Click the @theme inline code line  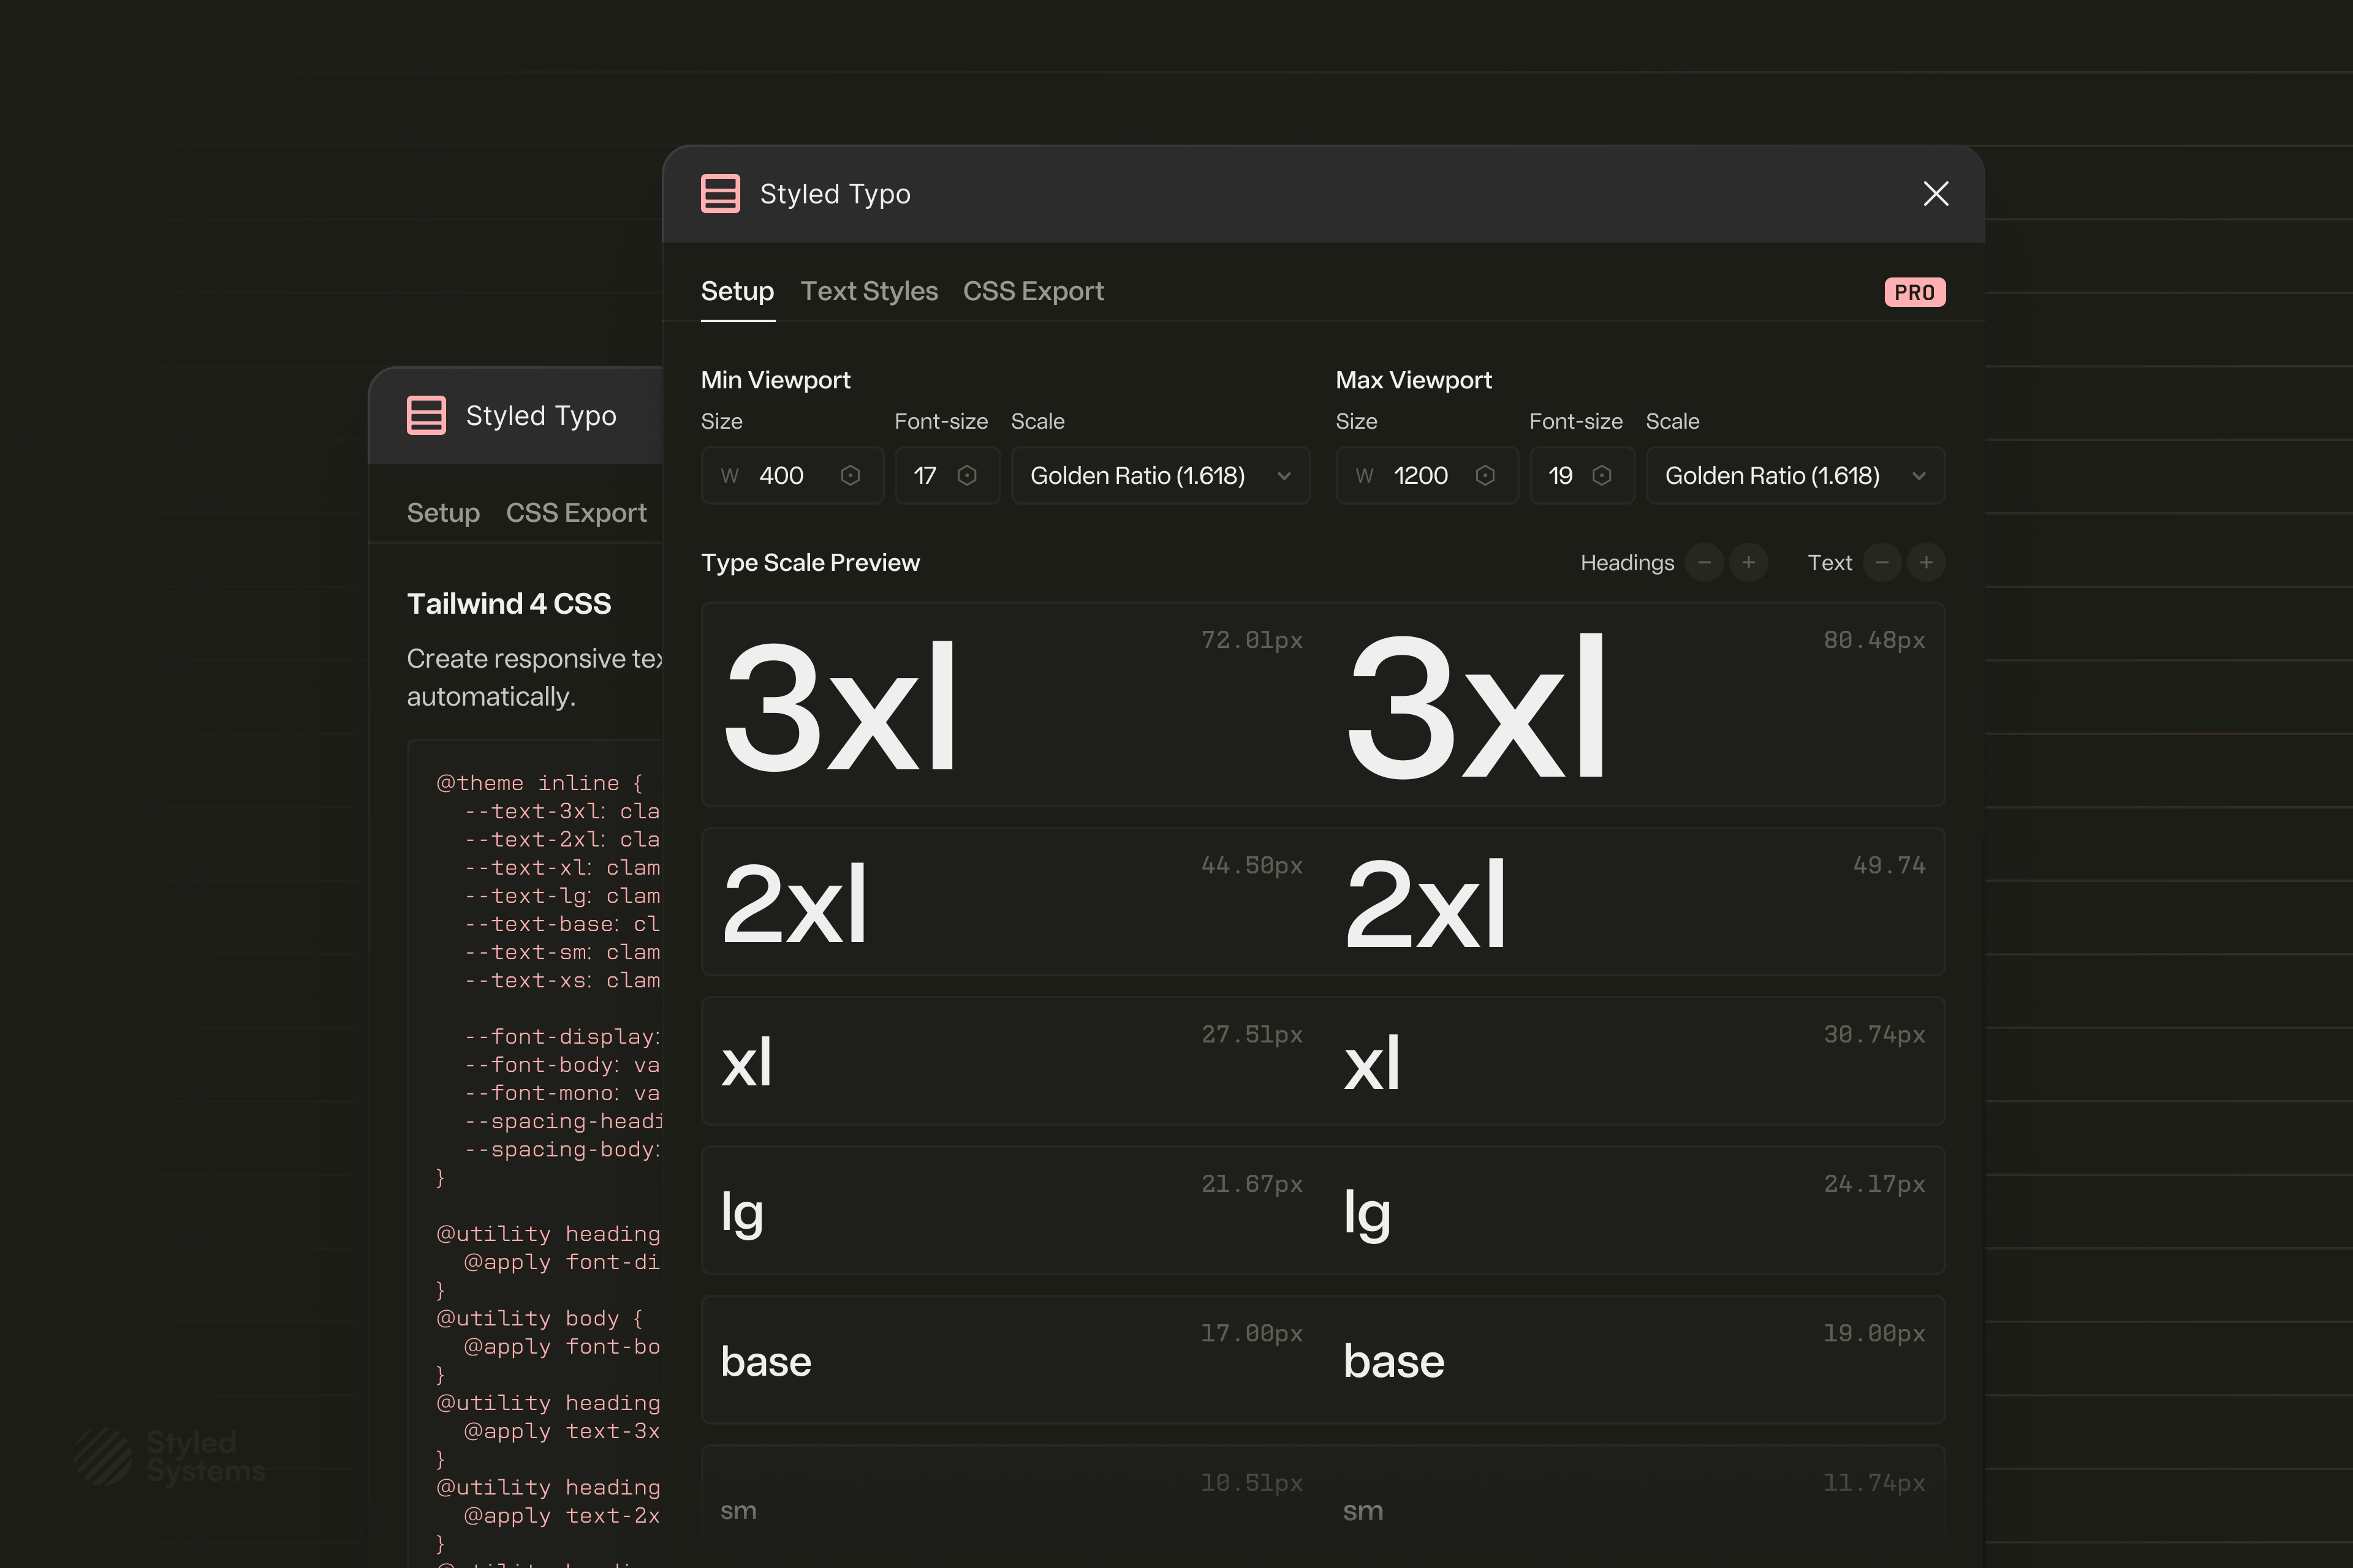[x=539, y=783]
